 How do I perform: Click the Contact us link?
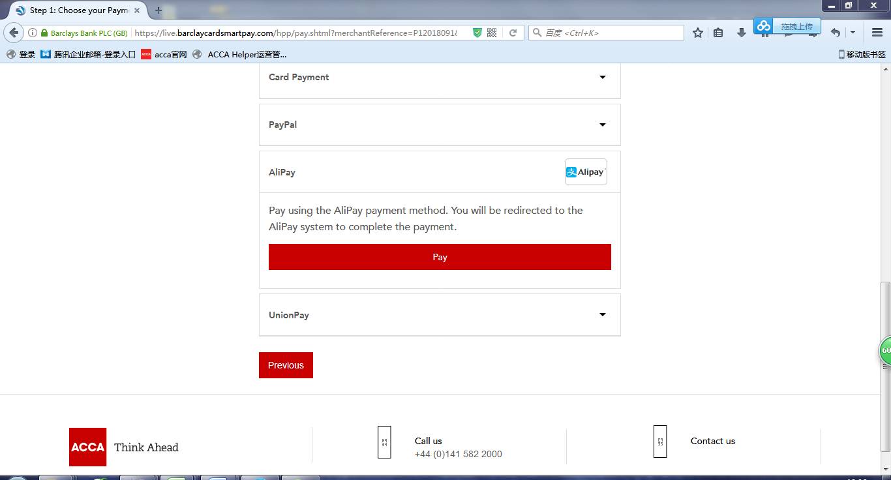click(x=712, y=441)
